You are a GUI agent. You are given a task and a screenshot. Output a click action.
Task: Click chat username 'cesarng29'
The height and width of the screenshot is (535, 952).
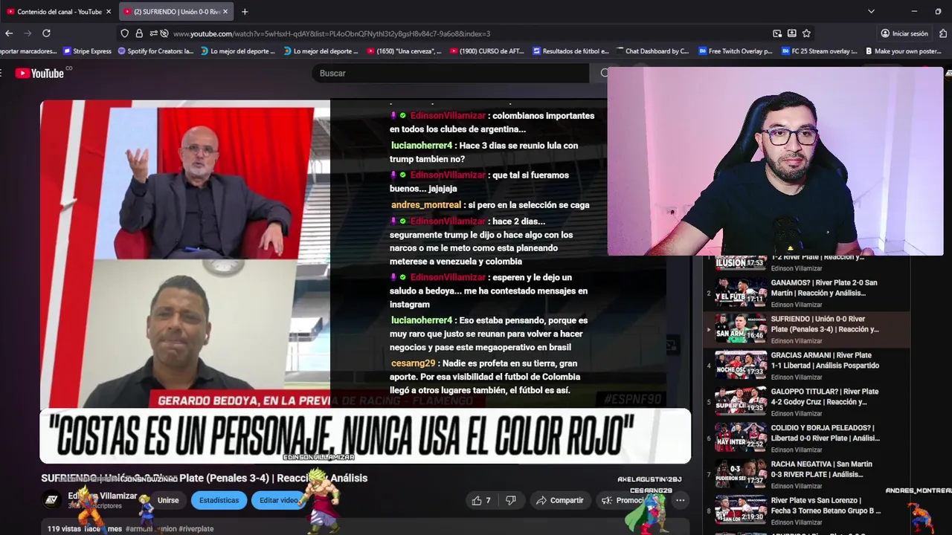(413, 363)
